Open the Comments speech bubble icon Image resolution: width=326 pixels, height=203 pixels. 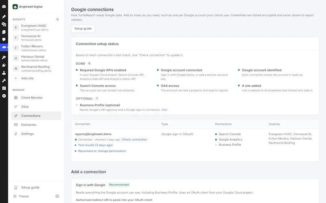click(x=4, y=39)
